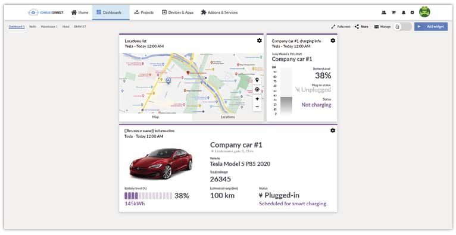Open Manage dashboards
Image resolution: width=456 pixels, height=235 pixels.
tap(382, 27)
